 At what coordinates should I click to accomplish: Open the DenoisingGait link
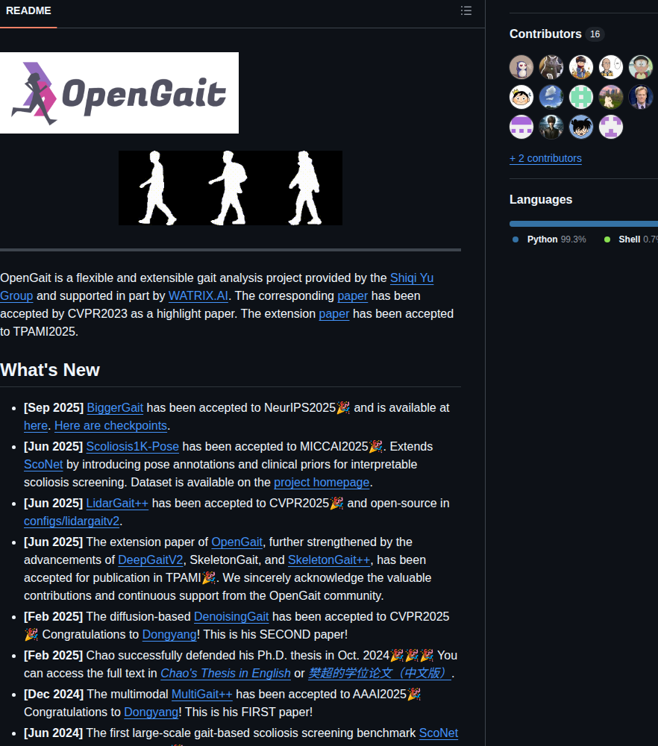pos(231,617)
